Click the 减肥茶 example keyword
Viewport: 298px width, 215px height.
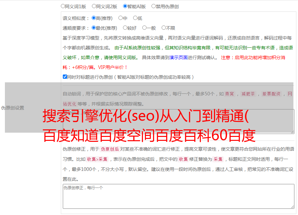(248, 94)
